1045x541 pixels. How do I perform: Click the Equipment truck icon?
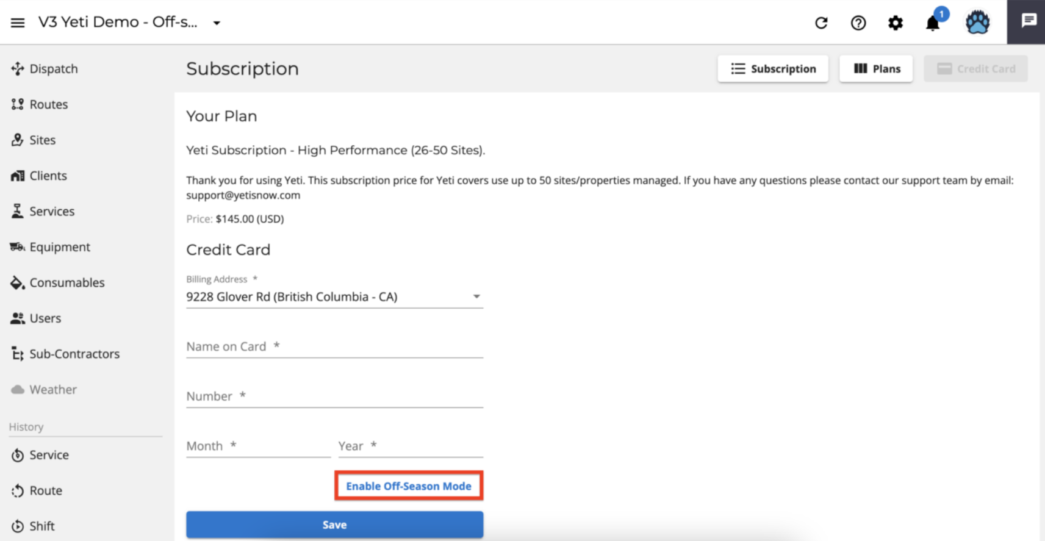17,247
